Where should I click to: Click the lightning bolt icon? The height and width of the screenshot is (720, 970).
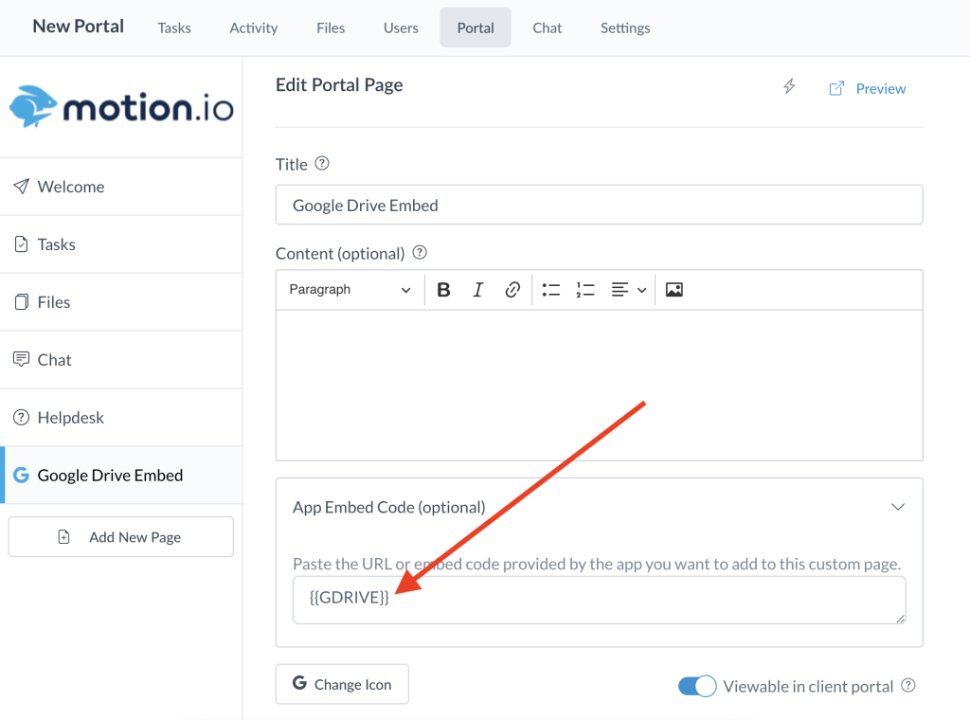789,86
